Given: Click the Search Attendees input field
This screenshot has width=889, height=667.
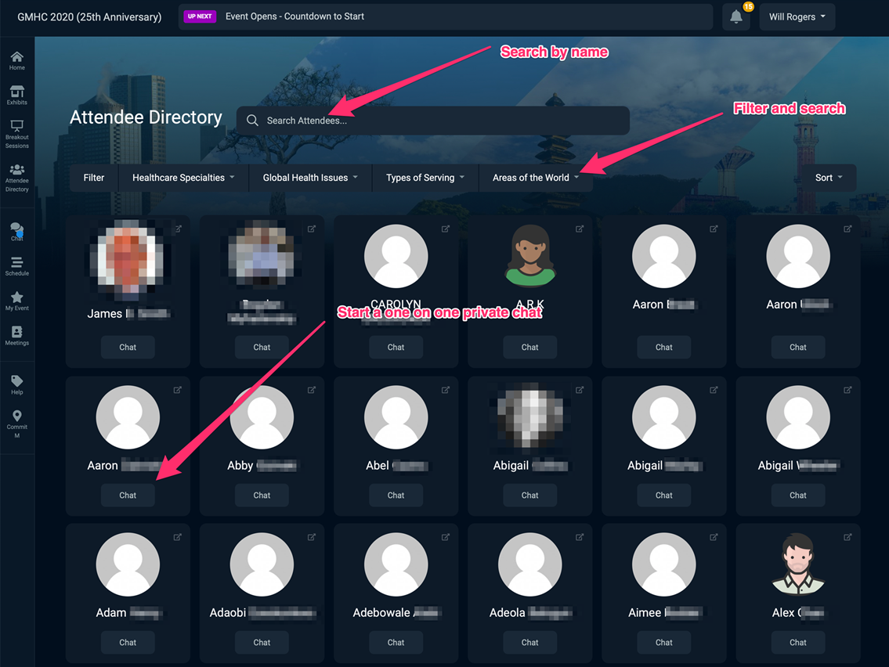Looking at the screenshot, I should 439,121.
